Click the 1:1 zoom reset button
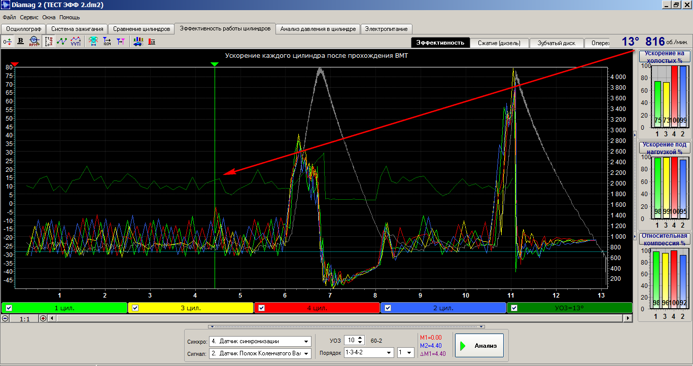 click(24, 318)
